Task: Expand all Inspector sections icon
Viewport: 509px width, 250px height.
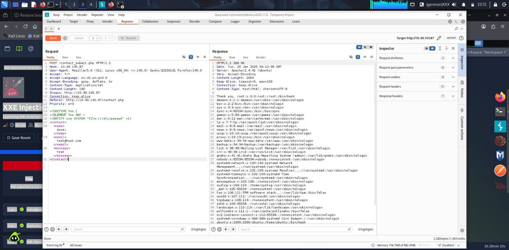Action: 440,48
